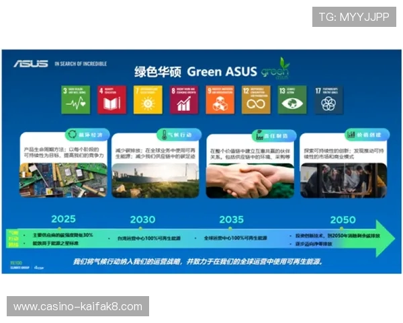Open the handshake photo
The image size is (403, 323).
click(x=250, y=181)
